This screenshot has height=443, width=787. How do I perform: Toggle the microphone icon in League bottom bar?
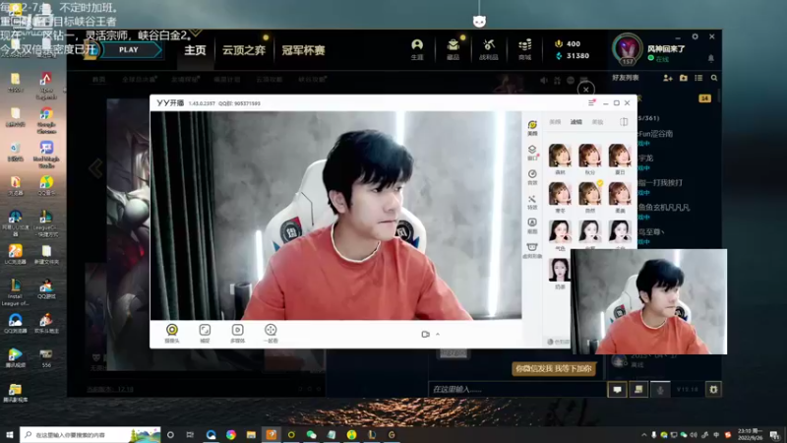[x=660, y=389]
